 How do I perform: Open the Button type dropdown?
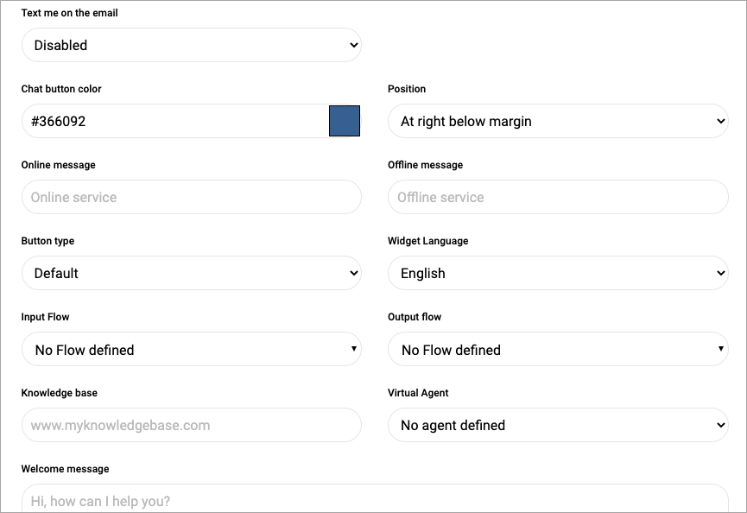click(x=191, y=273)
